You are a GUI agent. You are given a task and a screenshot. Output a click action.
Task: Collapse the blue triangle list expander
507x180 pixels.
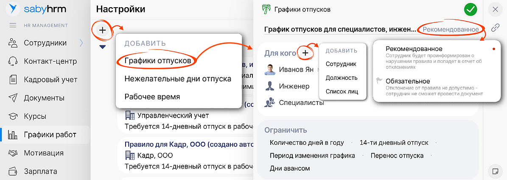[102, 47]
